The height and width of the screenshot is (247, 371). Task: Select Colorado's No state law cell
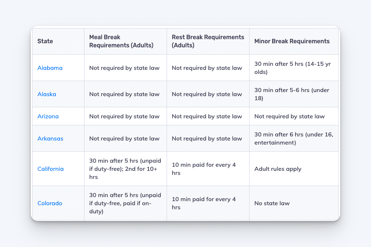coord(294,203)
